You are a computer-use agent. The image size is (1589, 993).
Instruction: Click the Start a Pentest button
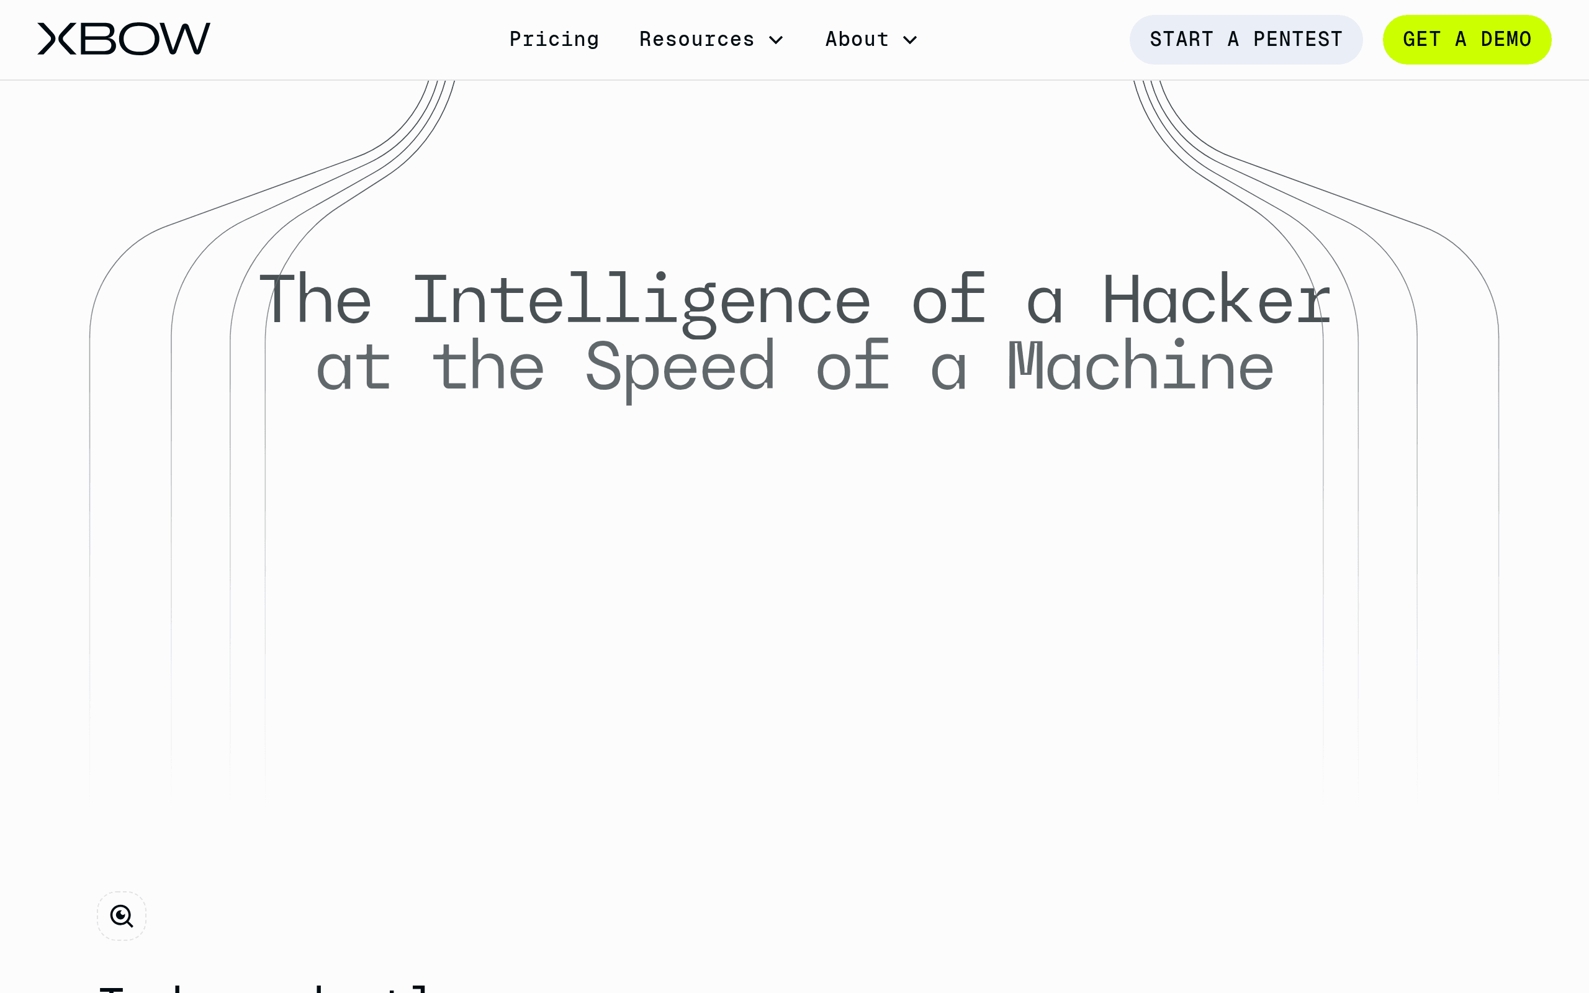click(x=1246, y=39)
